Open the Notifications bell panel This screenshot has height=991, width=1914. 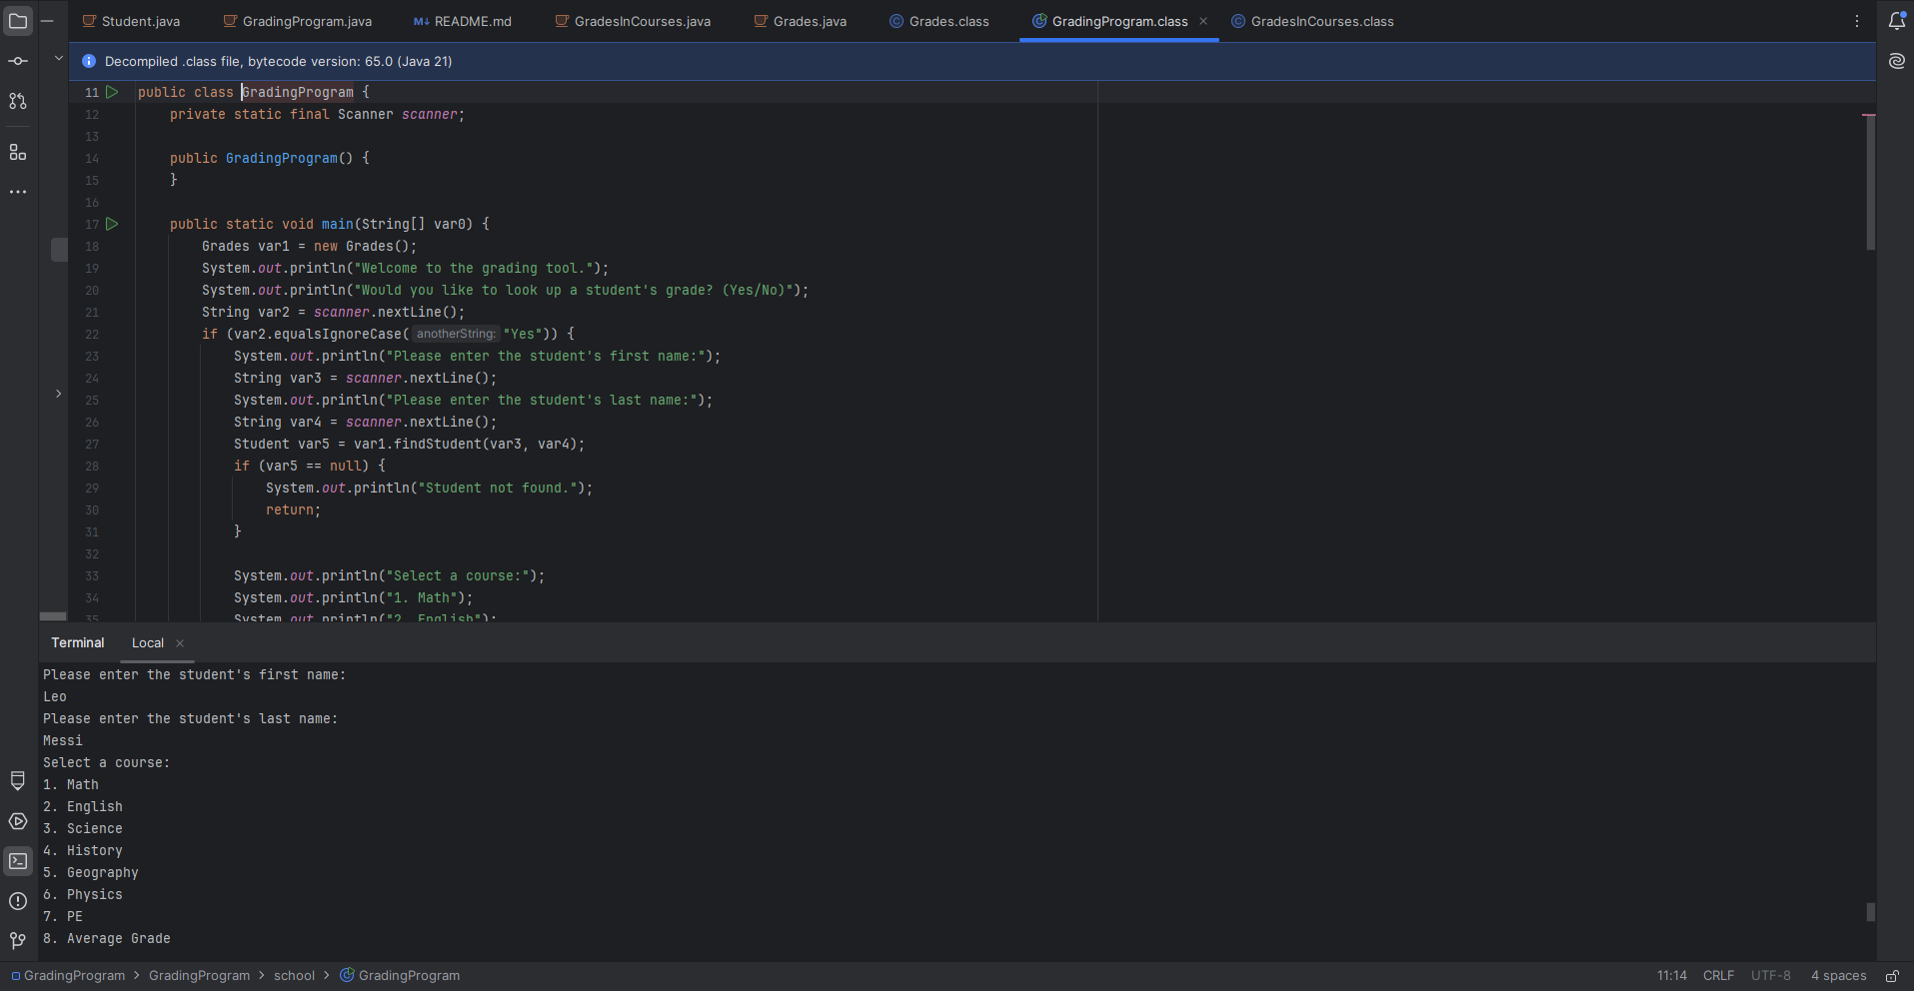click(x=1896, y=21)
